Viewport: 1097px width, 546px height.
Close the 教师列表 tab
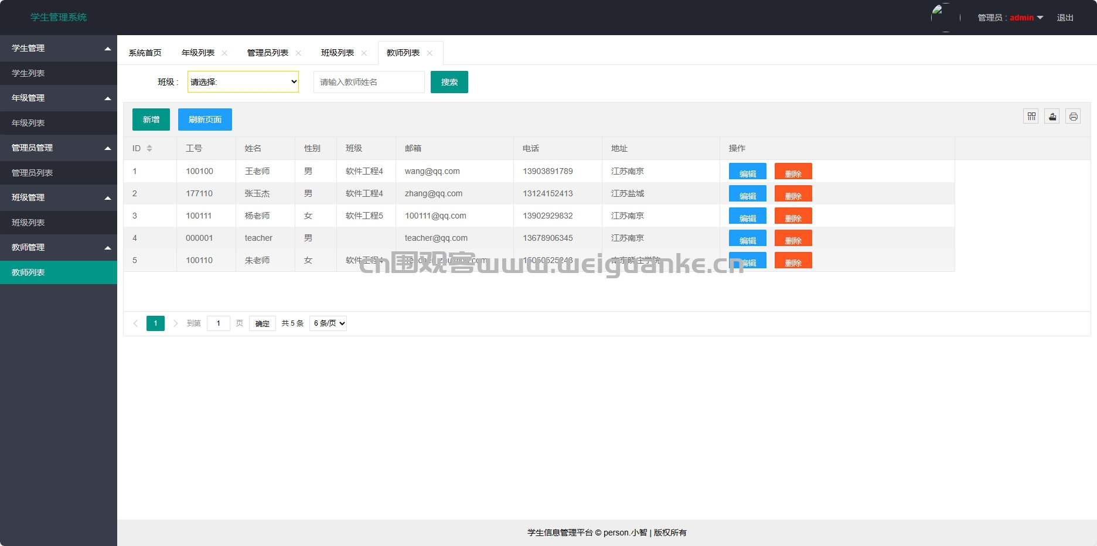(x=430, y=53)
